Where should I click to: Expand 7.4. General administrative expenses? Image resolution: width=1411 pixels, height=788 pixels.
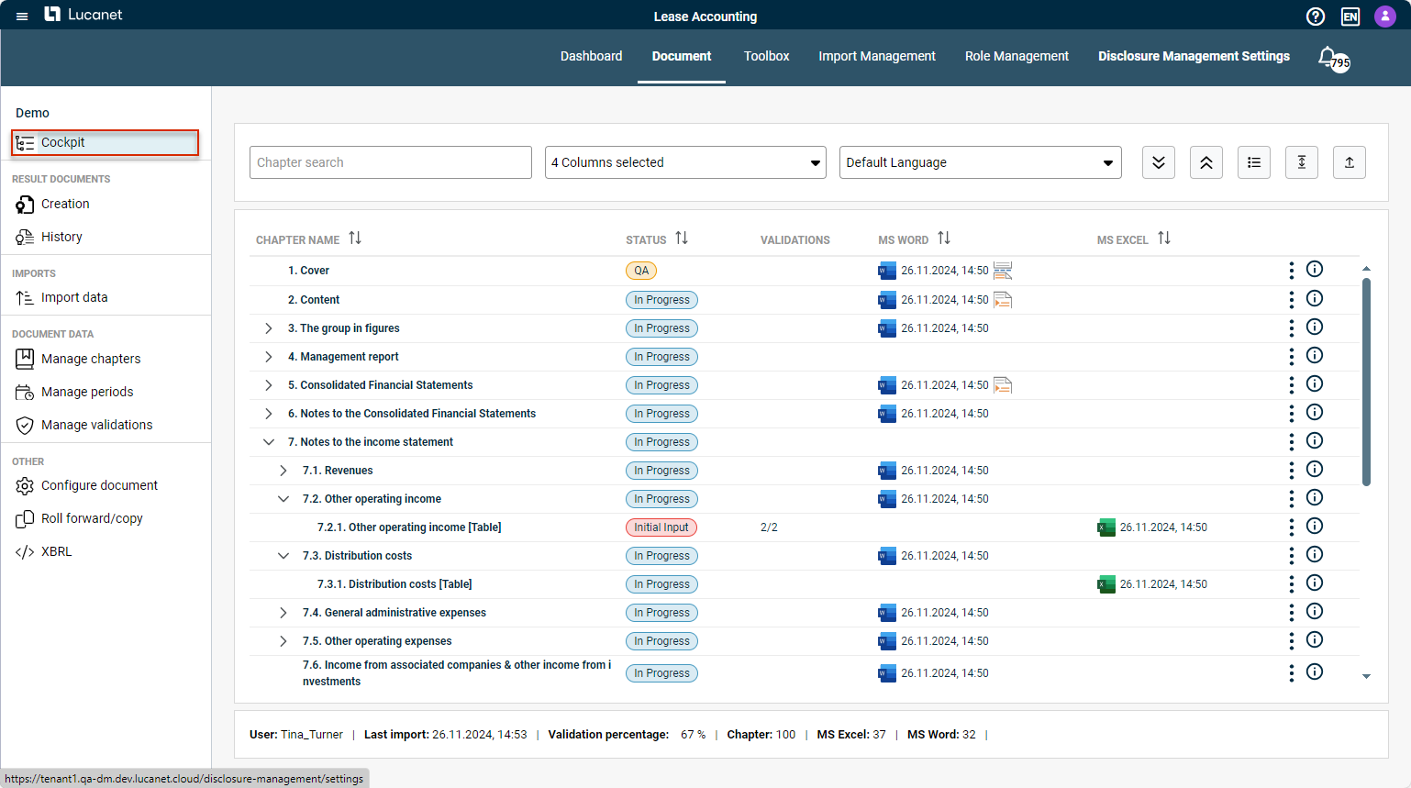click(x=283, y=613)
